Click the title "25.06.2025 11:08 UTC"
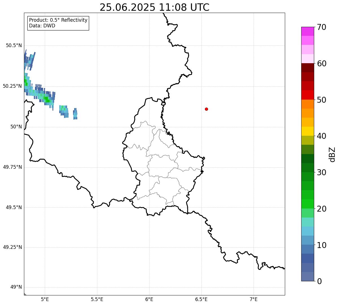 [155, 7]
